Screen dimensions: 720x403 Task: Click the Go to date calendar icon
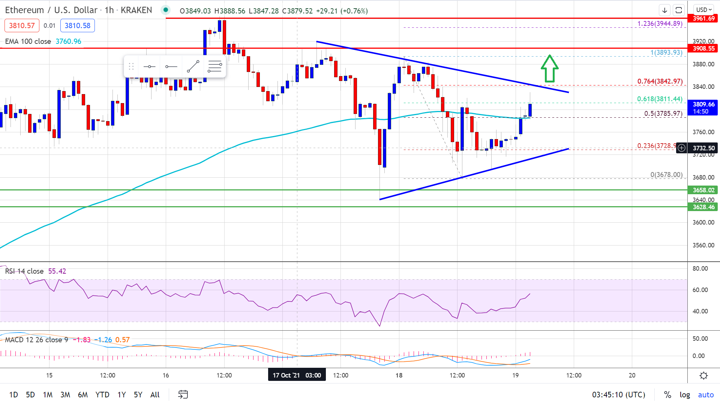(183, 395)
